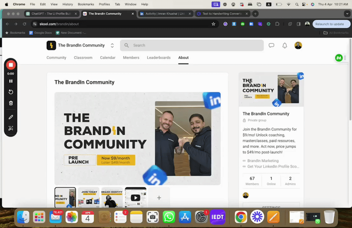Expand the BrandIn Community switcher chevron

(x=112, y=45)
